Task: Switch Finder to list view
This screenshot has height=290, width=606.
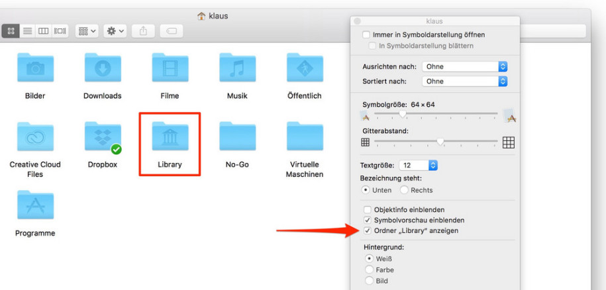Action: pyautogui.click(x=27, y=31)
